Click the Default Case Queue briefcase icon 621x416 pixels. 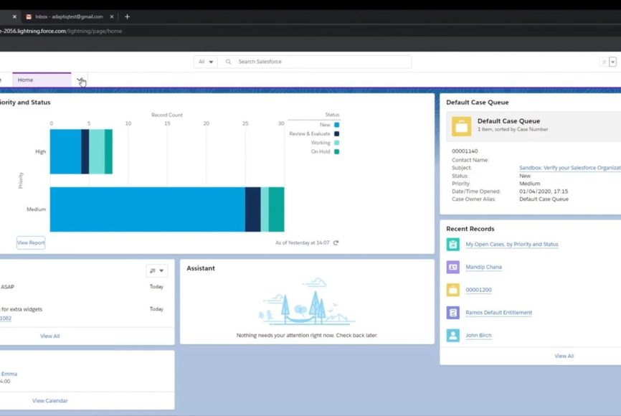point(461,126)
